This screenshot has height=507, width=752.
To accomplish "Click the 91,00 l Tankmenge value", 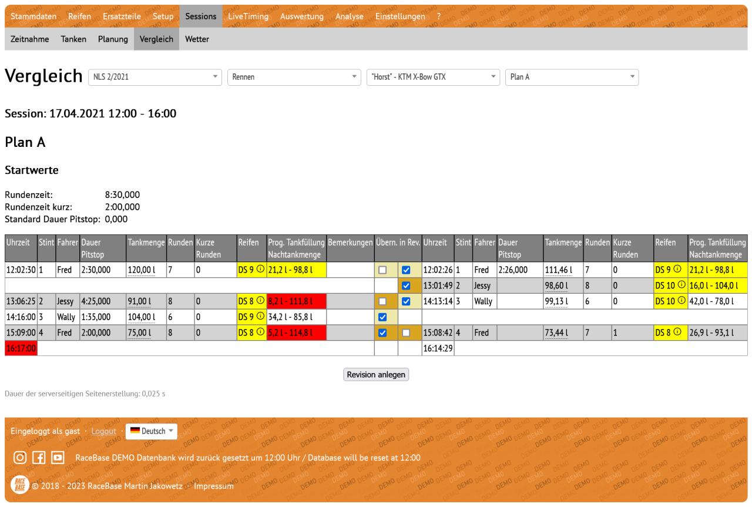I will [x=139, y=301].
